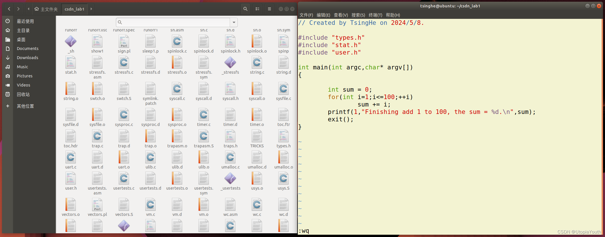Open the search filter dropdown arrow
Screen dimensions: 605x237
pos(234,22)
